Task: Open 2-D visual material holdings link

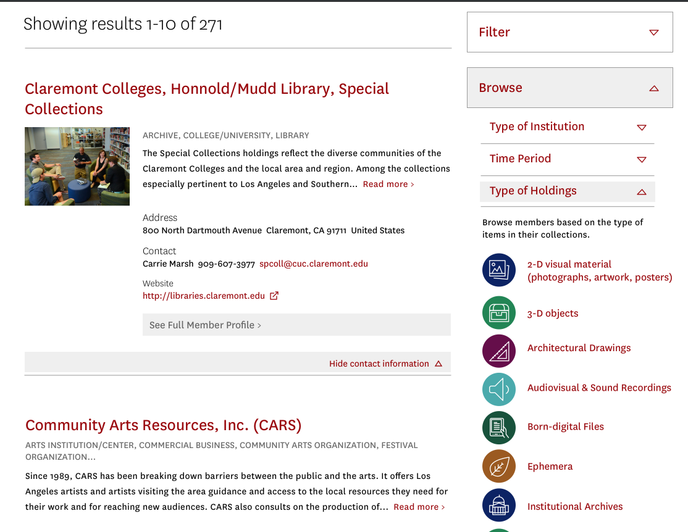Action: coord(599,270)
